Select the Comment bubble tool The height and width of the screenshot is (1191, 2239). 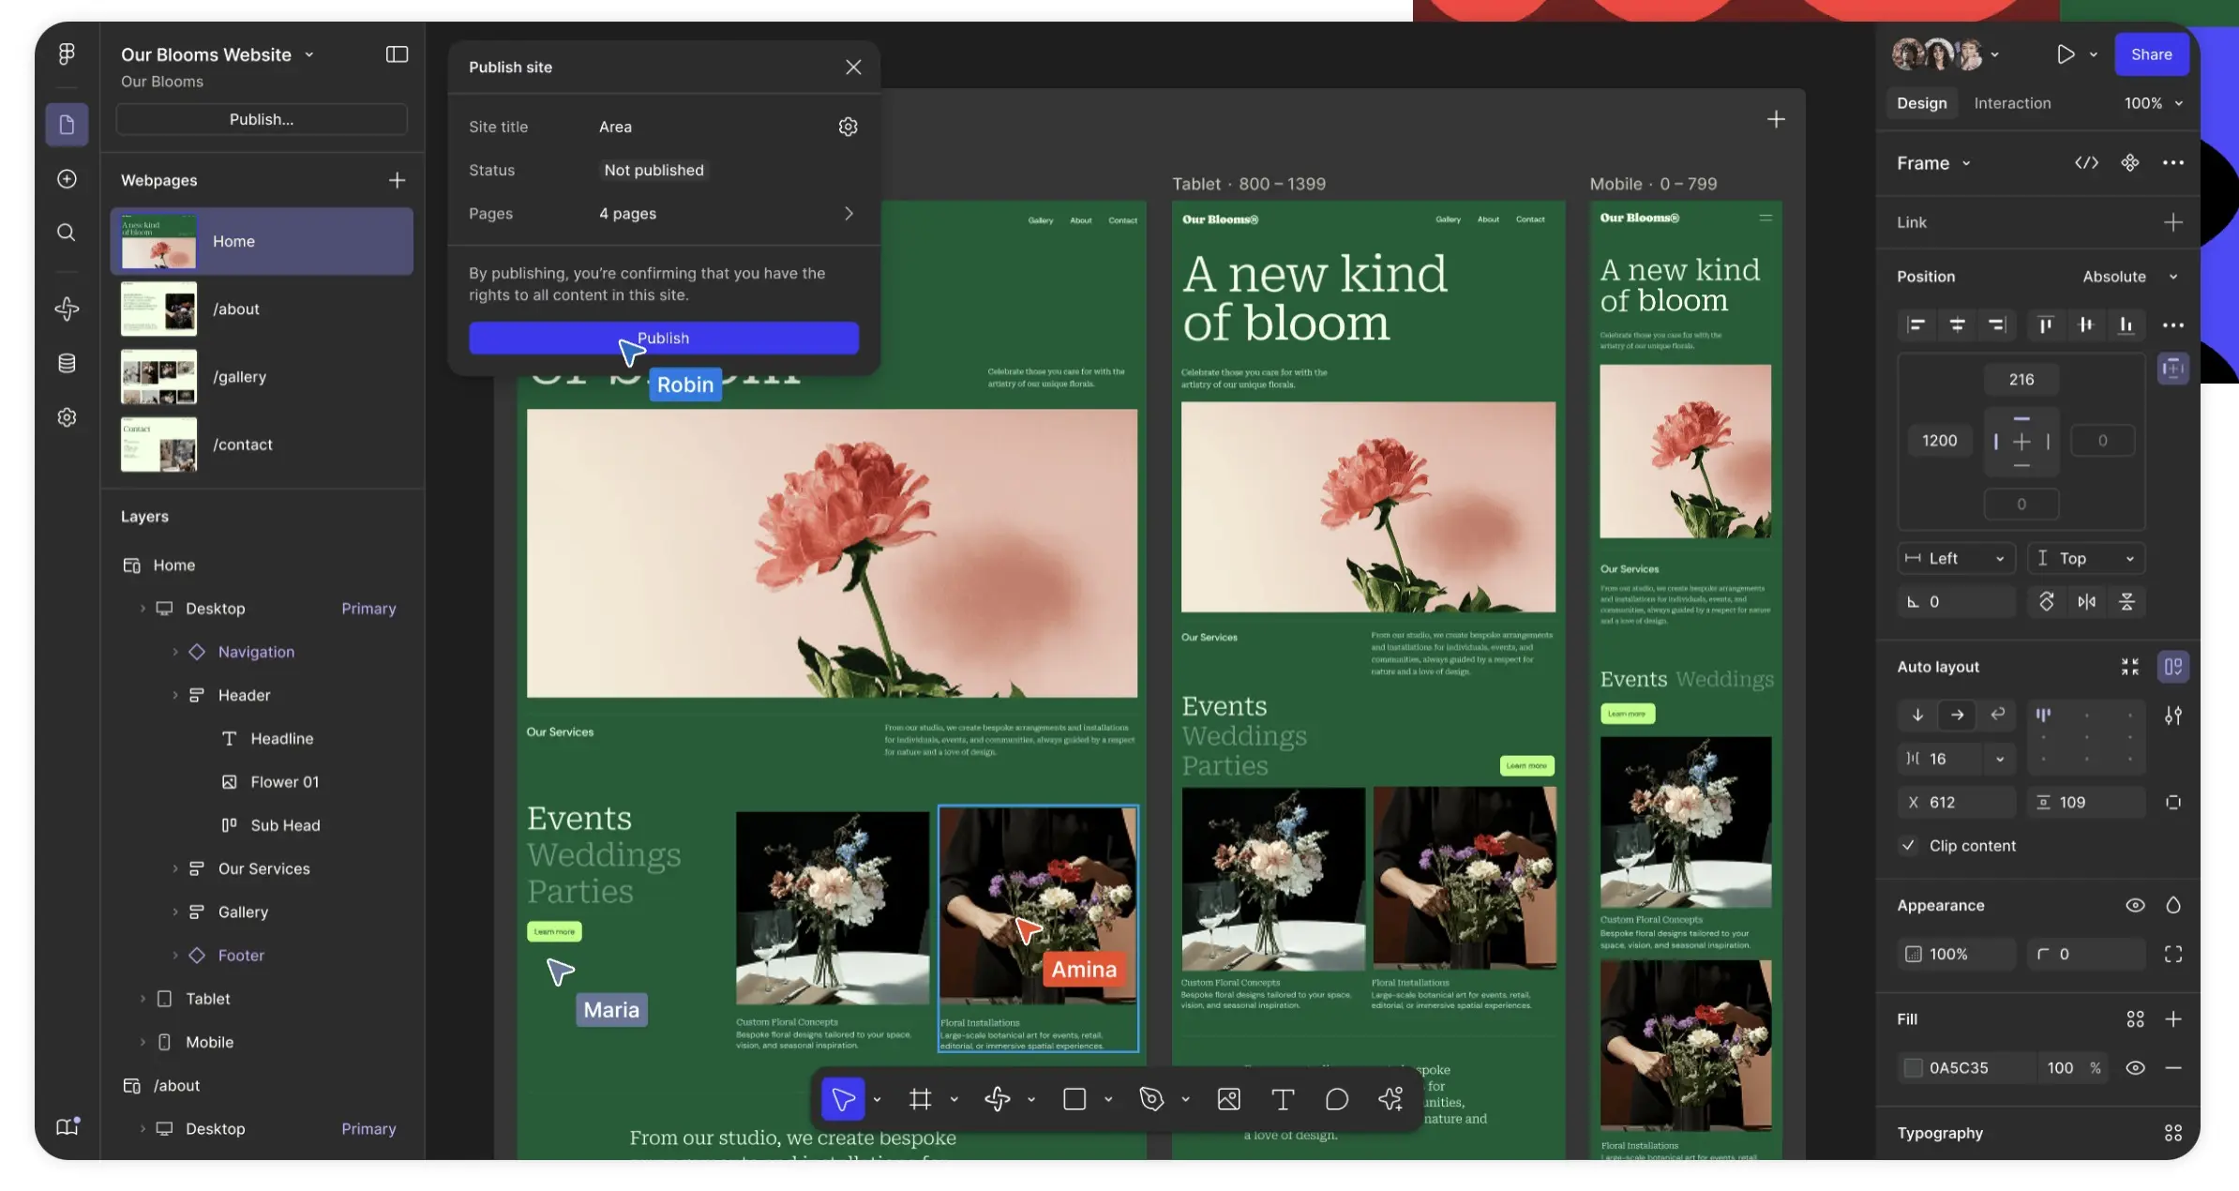[x=1337, y=1099]
